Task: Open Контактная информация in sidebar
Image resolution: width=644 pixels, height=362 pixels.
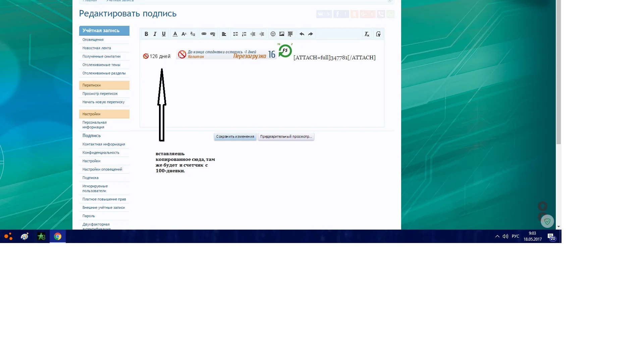Action: pos(104,144)
